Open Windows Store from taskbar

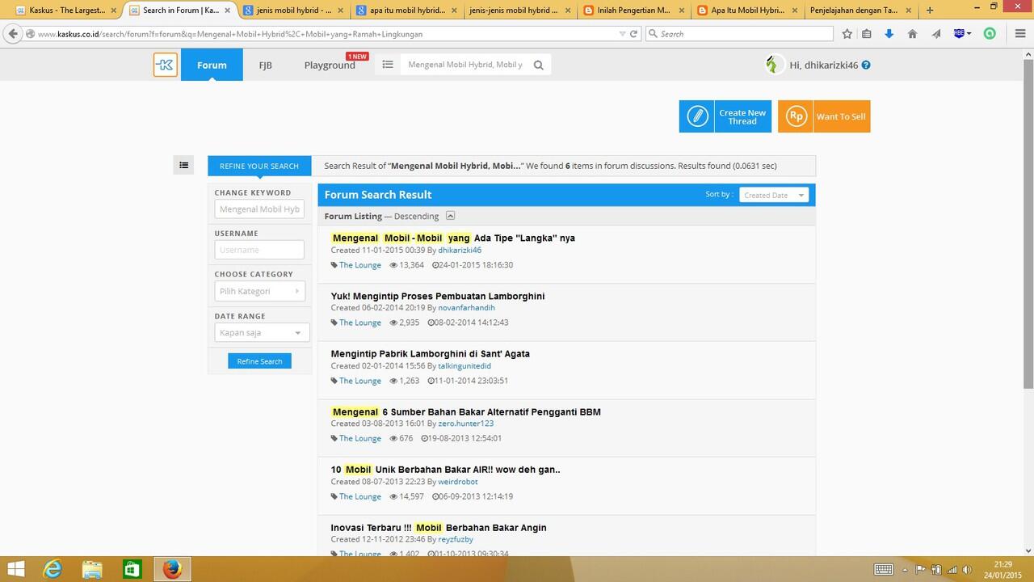coord(132,569)
